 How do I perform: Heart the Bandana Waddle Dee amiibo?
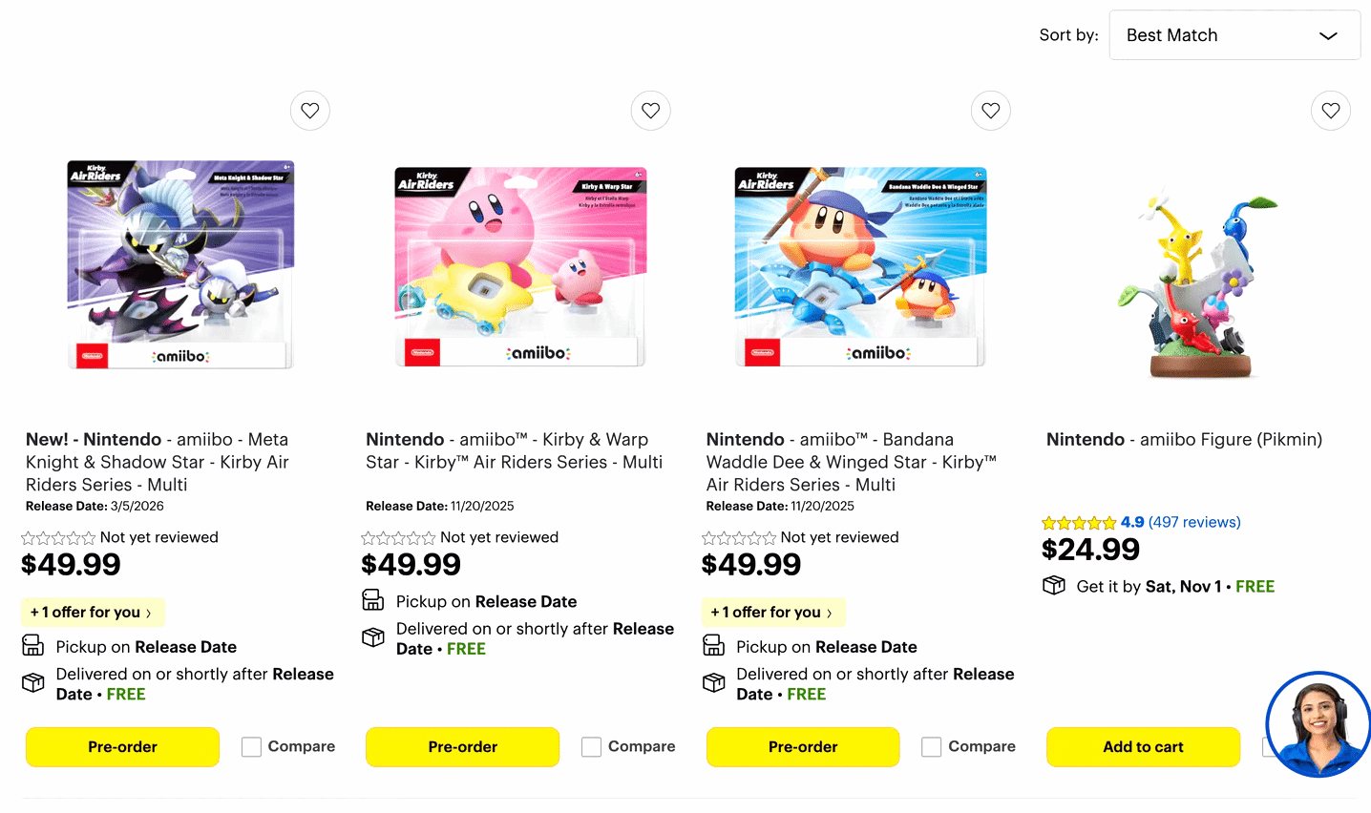click(x=991, y=111)
